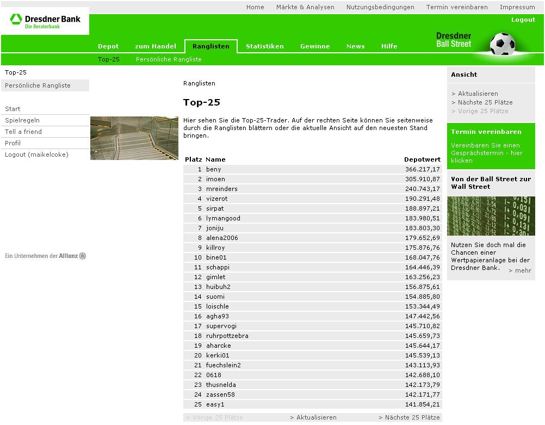This screenshot has width=545, height=425.
Task: Select trader name beny in rank 1
Action: click(213, 169)
